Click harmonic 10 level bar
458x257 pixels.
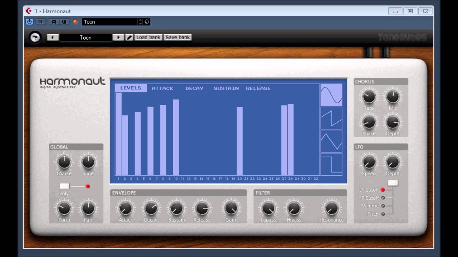click(176, 137)
